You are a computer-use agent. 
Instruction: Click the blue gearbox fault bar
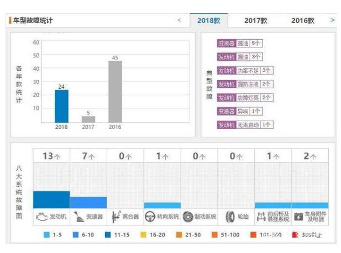pyautogui.click(x=88, y=203)
